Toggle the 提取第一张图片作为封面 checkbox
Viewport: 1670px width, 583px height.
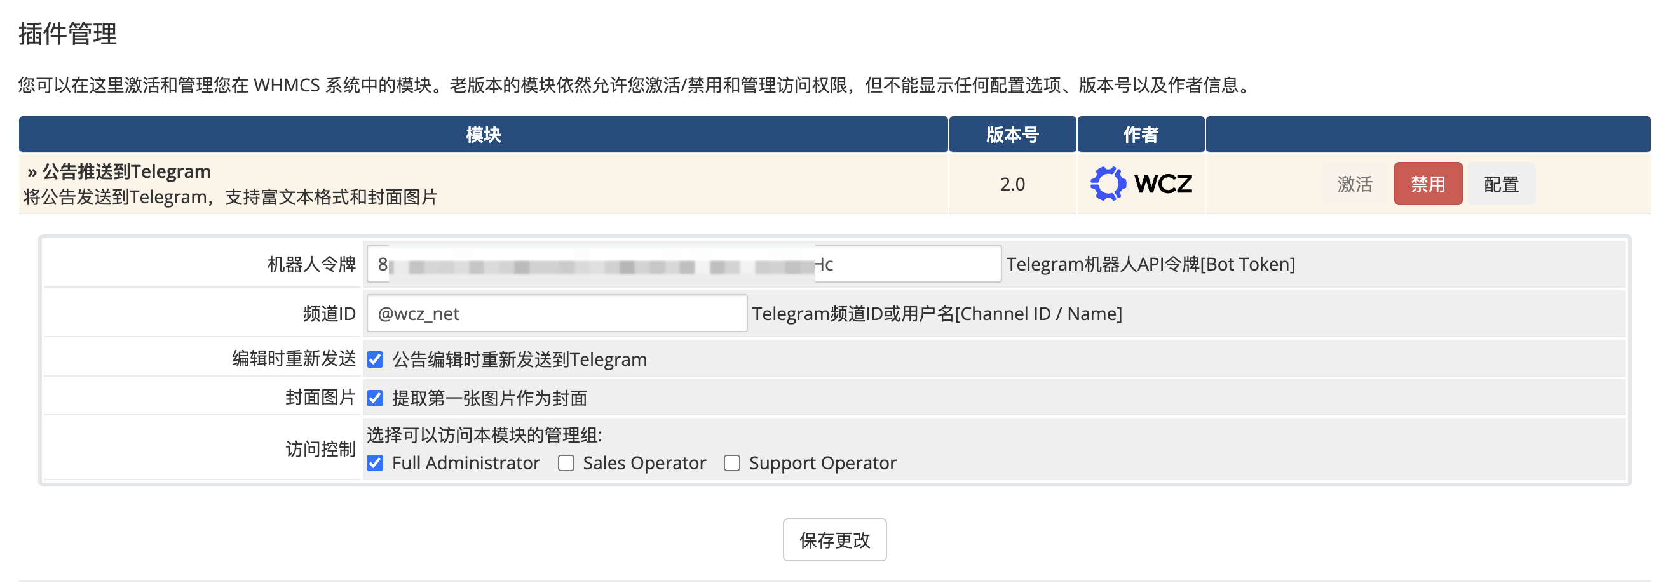point(376,398)
